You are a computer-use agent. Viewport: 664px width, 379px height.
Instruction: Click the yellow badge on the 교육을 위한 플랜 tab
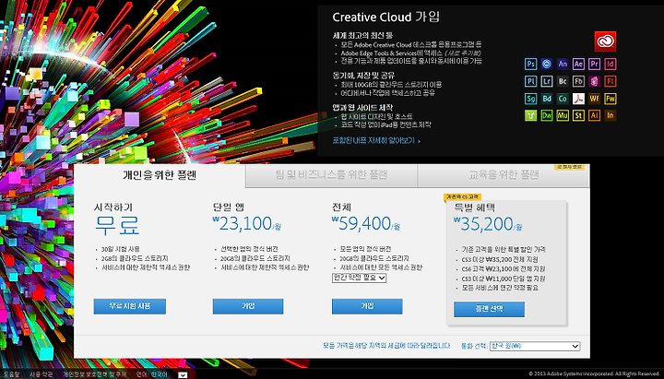(570, 167)
